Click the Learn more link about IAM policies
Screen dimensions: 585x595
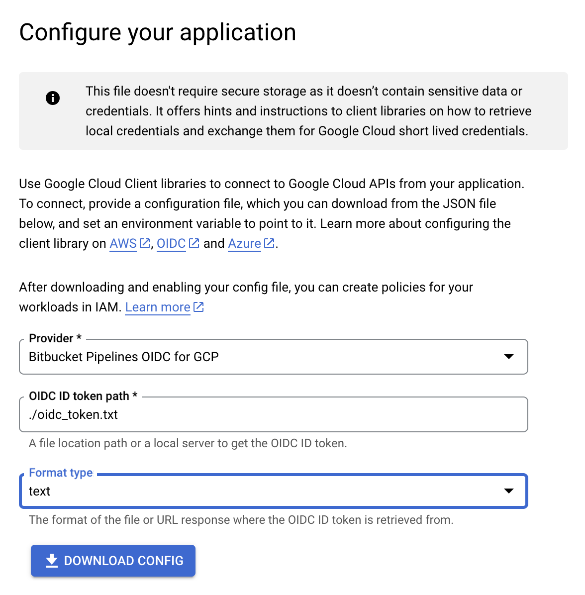click(x=158, y=307)
